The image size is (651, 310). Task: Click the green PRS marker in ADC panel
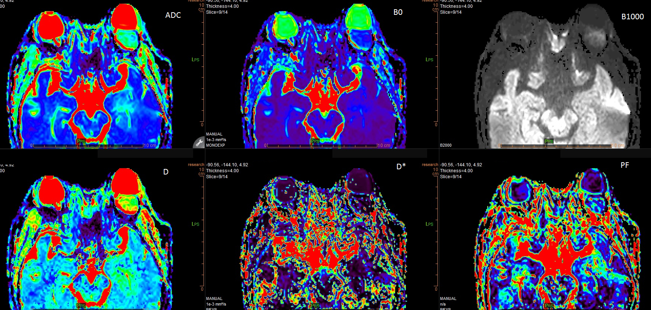click(x=81, y=141)
